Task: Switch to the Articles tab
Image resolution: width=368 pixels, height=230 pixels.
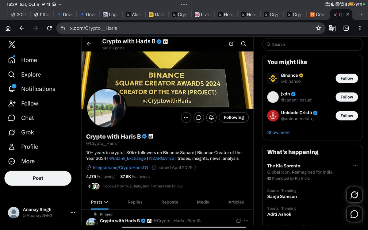Action: [236, 202]
